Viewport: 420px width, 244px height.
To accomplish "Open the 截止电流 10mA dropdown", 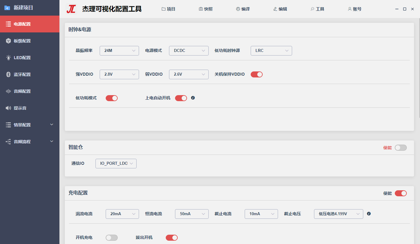I will [261, 214].
